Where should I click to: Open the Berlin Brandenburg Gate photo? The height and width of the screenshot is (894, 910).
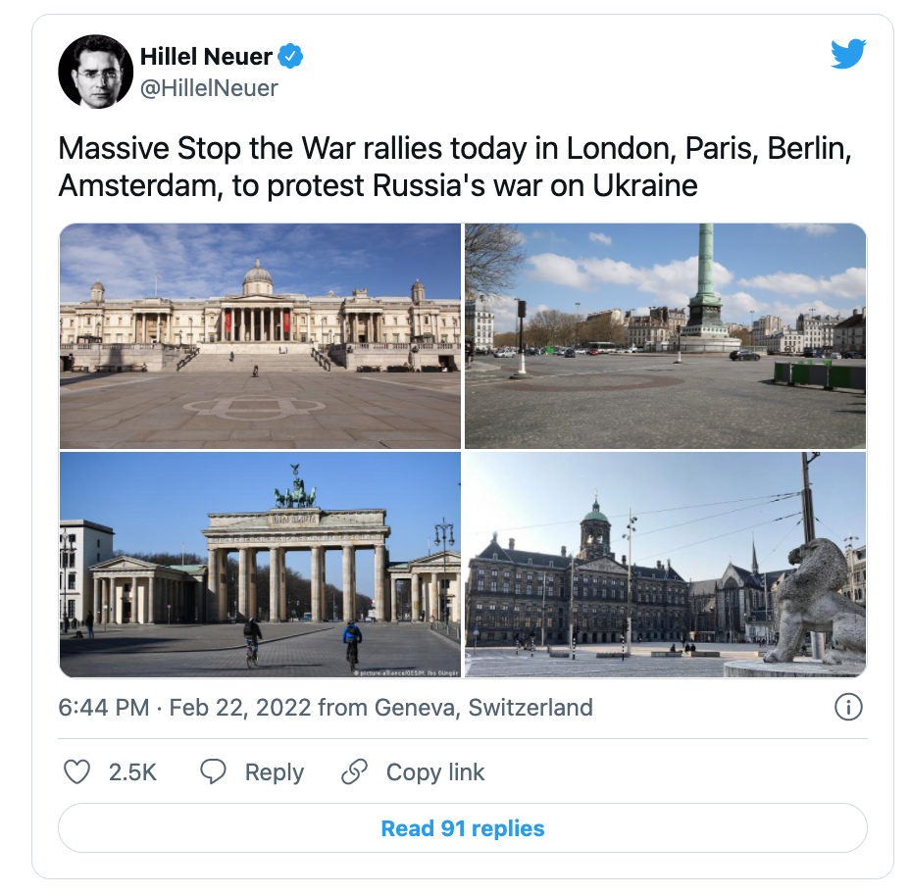point(260,565)
